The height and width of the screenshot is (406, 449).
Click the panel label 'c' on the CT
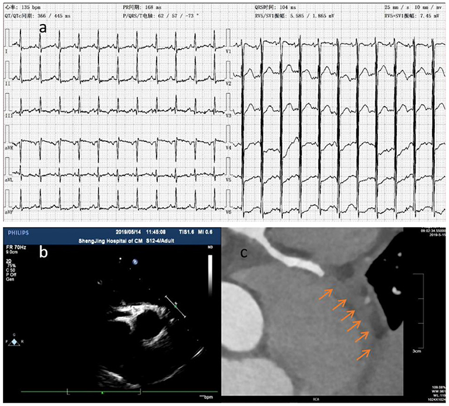[244, 253]
